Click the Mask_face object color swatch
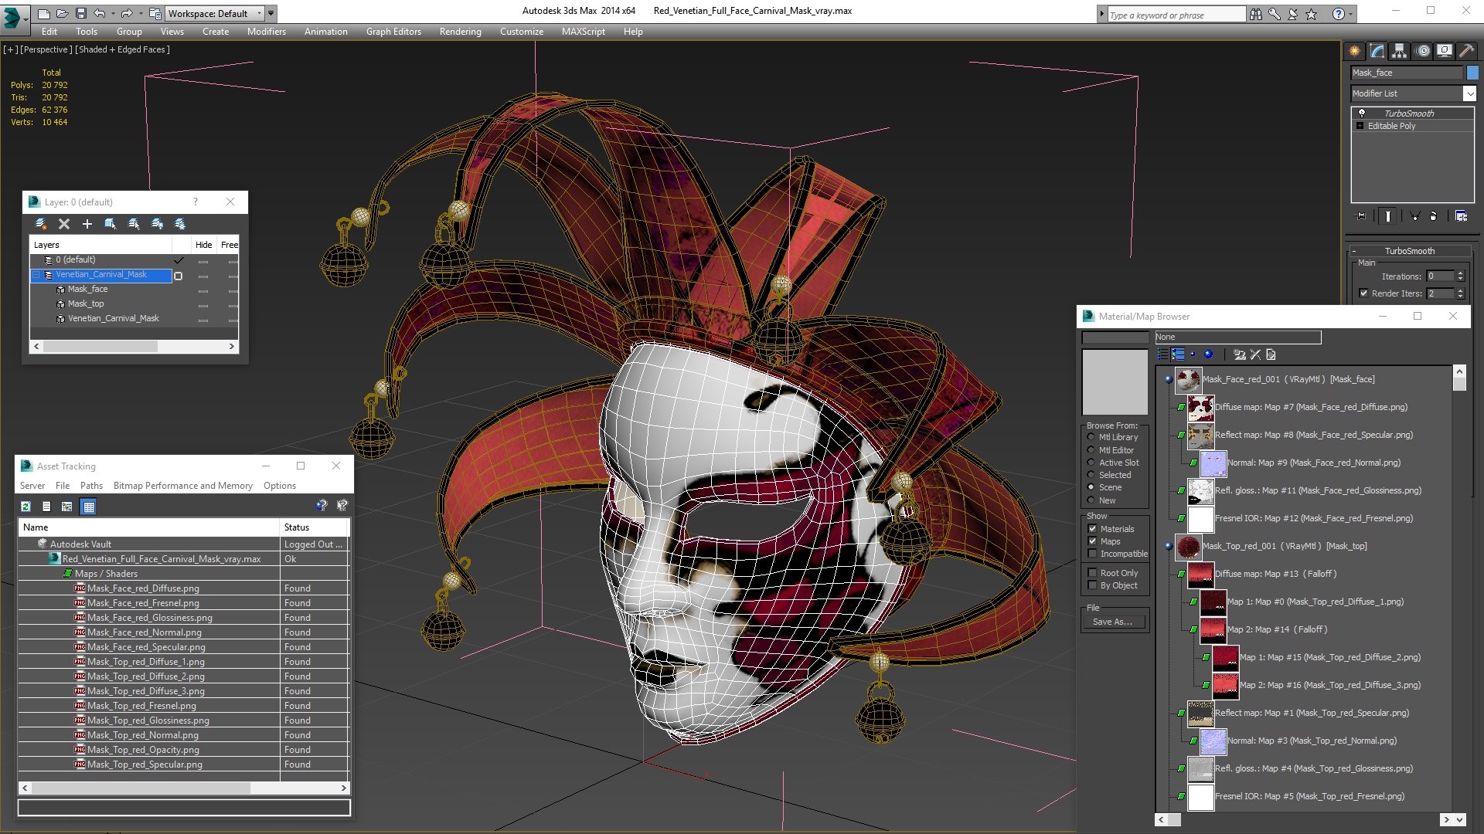 click(x=1472, y=73)
